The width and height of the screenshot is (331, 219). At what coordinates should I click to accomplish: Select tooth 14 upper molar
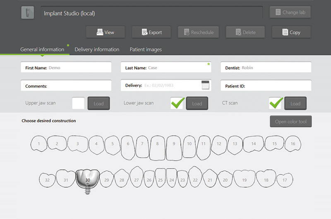[x=254, y=144]
